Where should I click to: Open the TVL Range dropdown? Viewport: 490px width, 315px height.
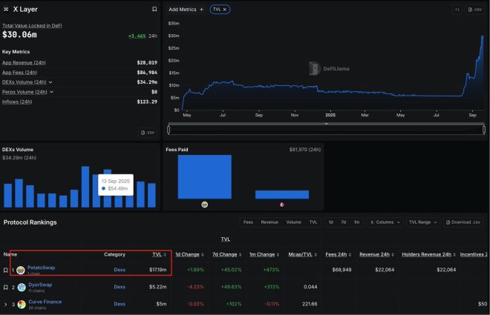click(x=423, y=222)
